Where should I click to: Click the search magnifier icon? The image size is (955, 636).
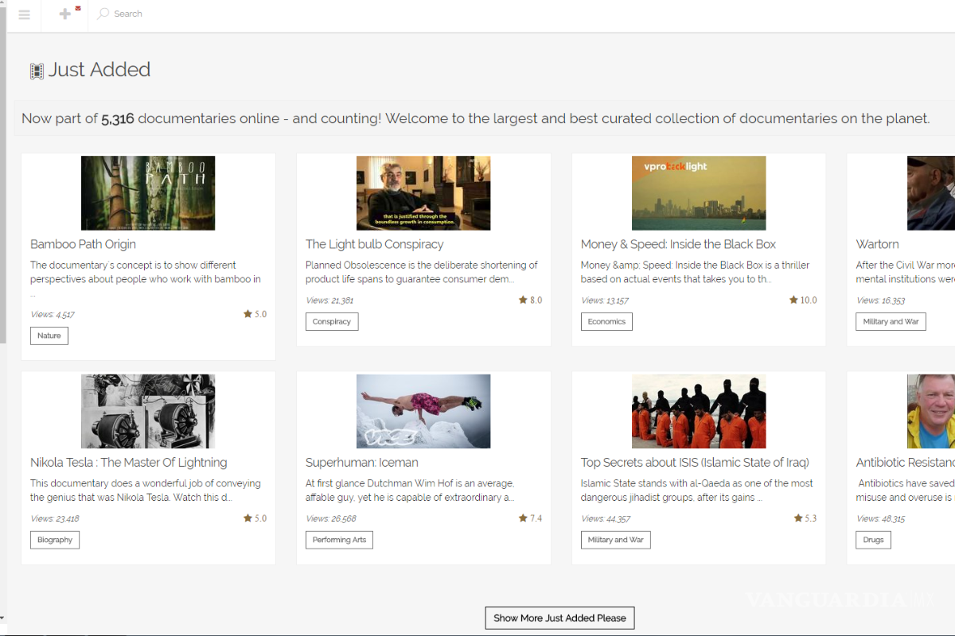coord(103,14)
